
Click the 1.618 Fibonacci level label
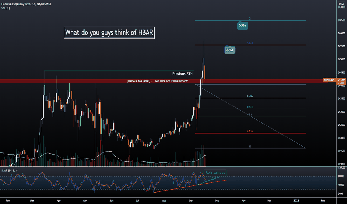click(250, 43)
